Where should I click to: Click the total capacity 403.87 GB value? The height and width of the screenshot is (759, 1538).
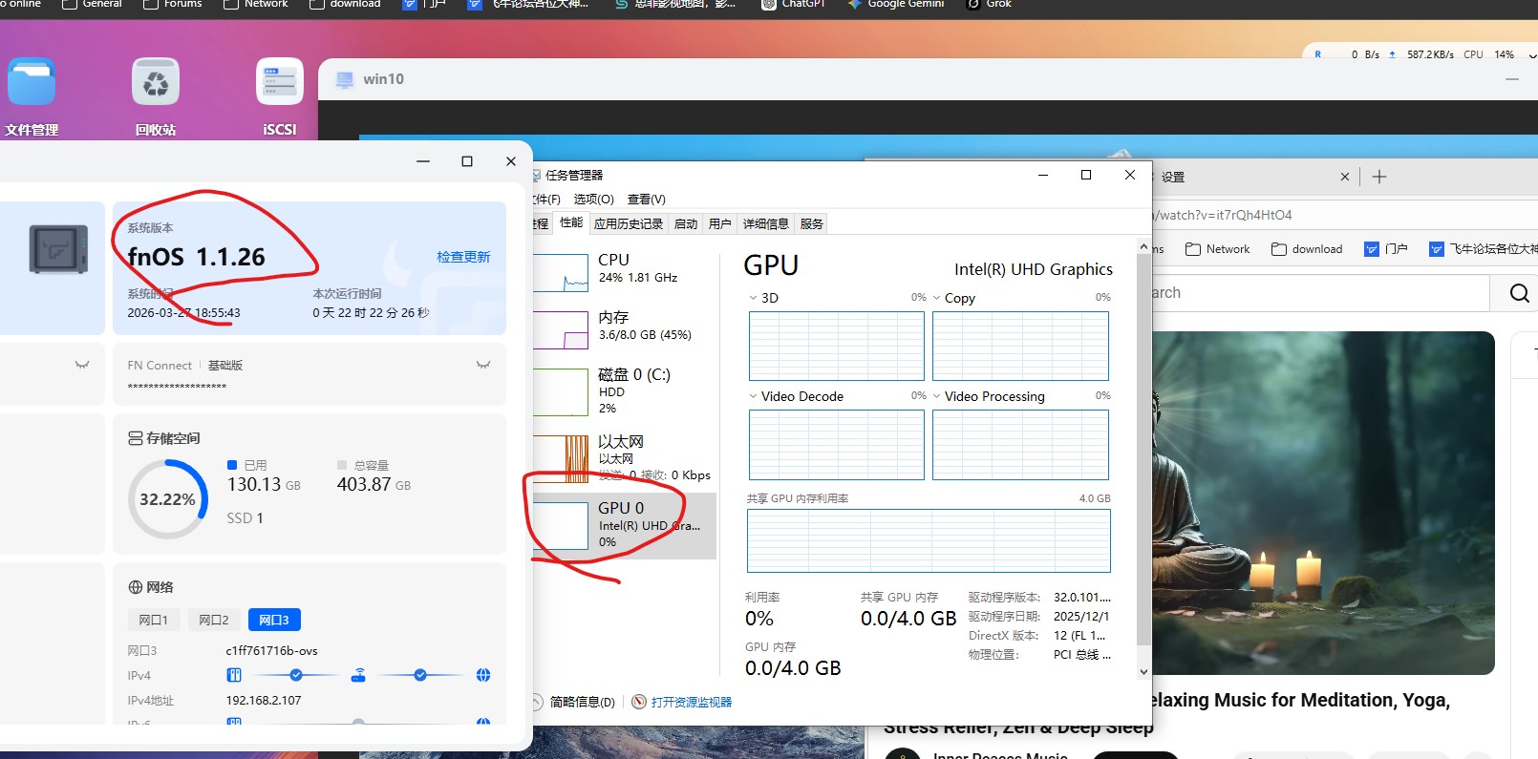click(374, 484)
